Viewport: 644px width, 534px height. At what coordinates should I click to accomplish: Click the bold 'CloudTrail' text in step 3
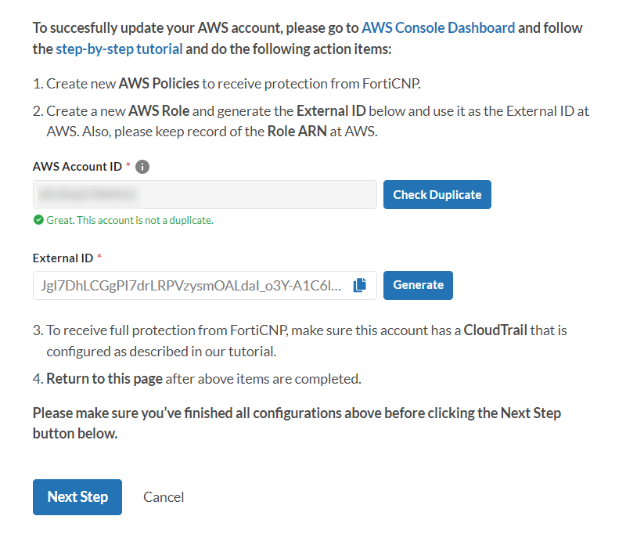coord(495,330)
